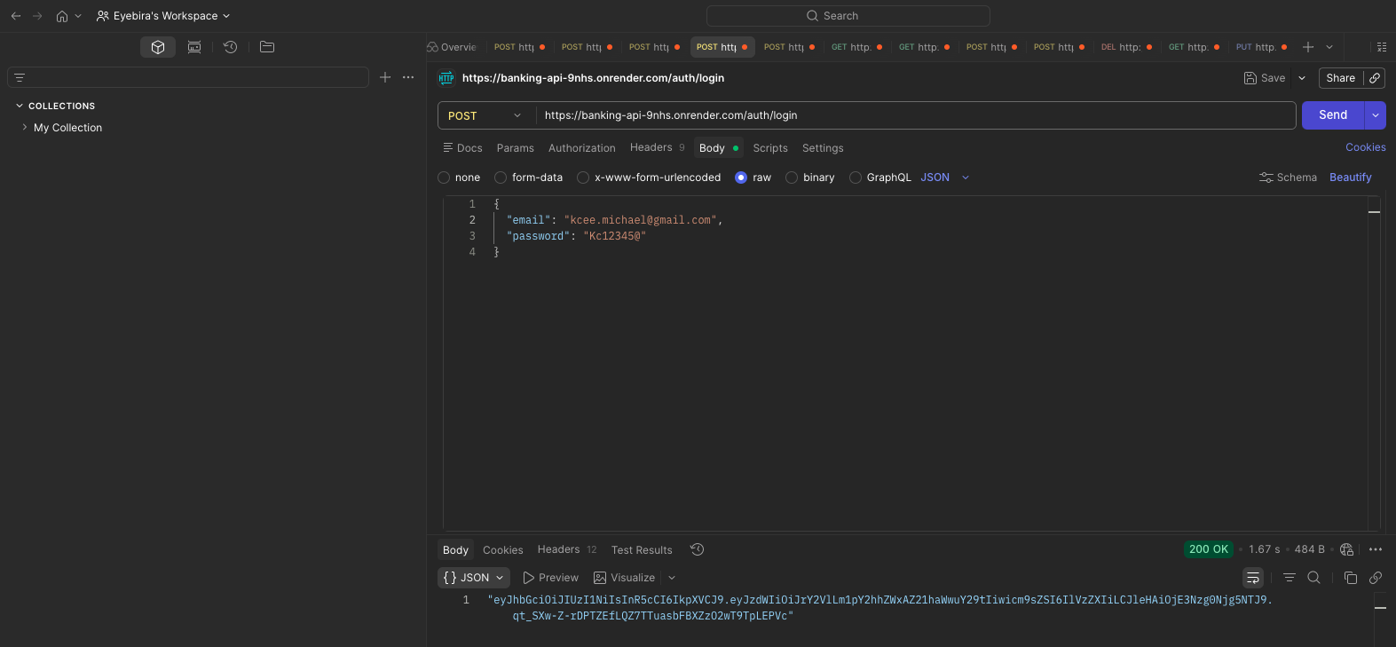1396x647 pixels.
Task: Click the HTTP request type icon
Action: [446, 78]
